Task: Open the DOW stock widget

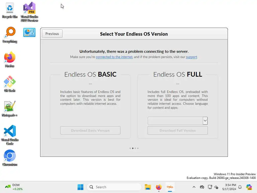Action: coord(14,187)
